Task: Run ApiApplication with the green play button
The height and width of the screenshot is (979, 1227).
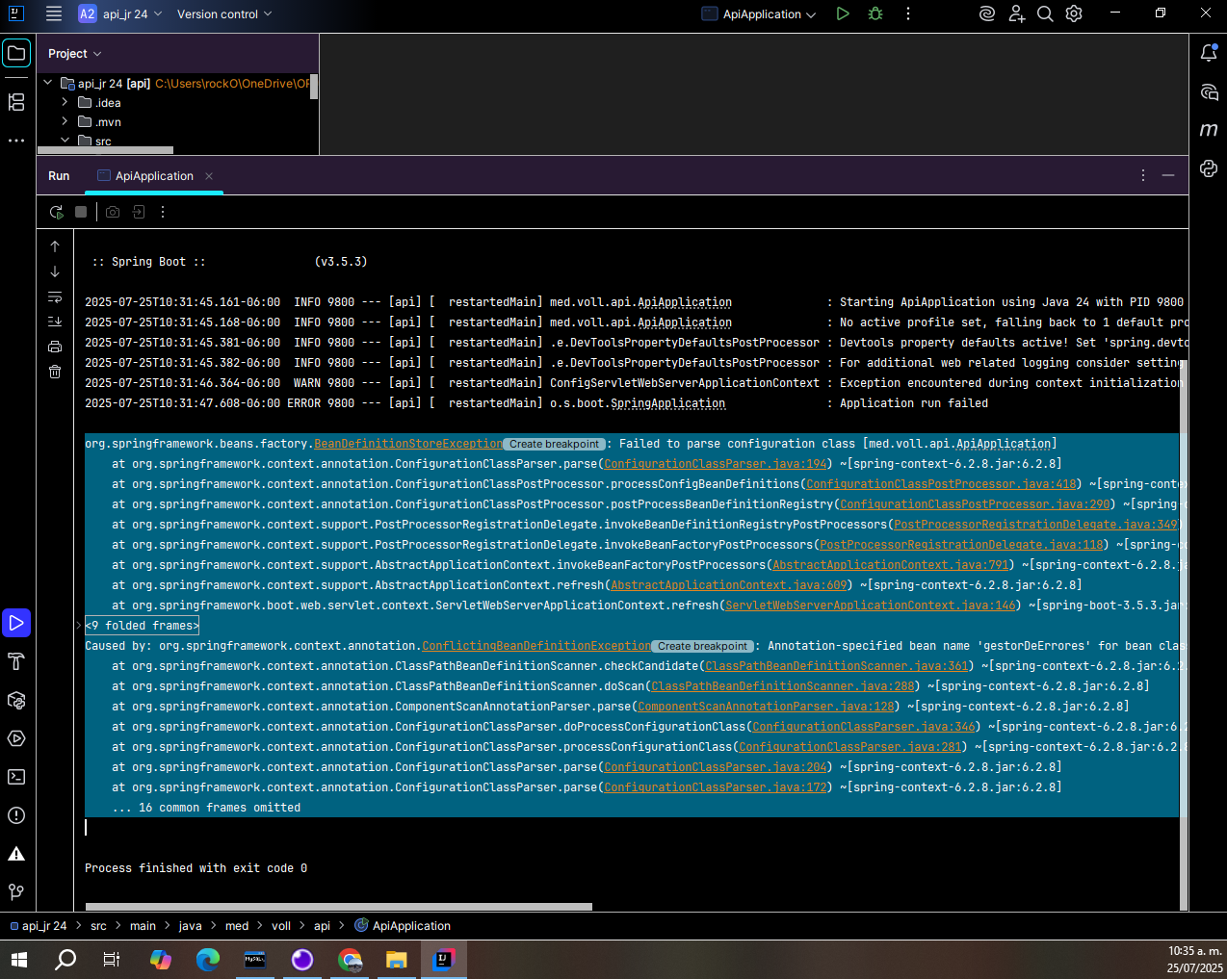Action: coord(843,13)
